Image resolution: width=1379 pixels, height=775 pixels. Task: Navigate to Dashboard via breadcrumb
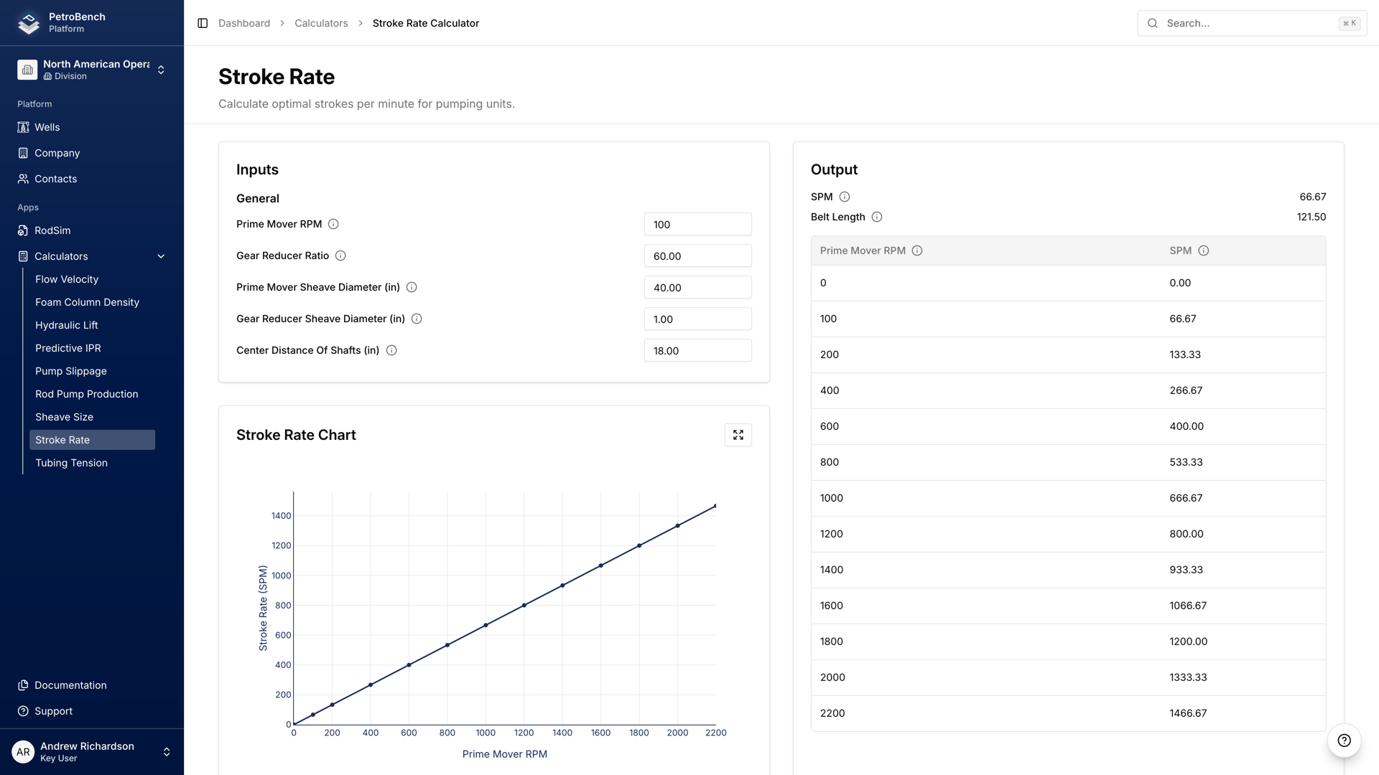tap(244, 23)
